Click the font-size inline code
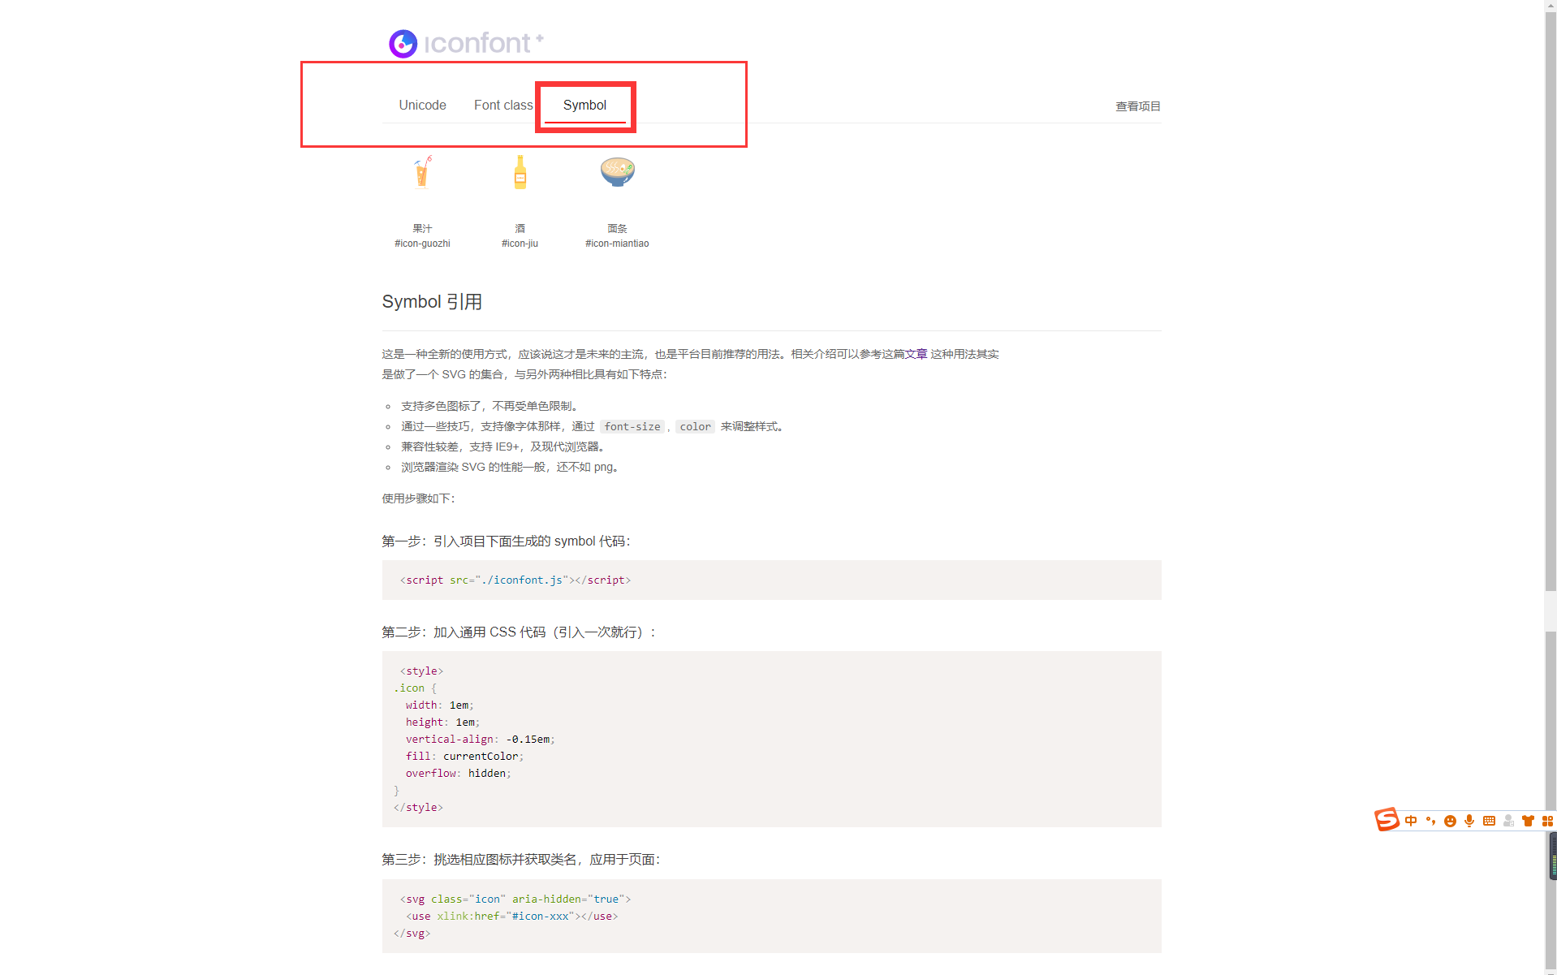 (632, 426)
